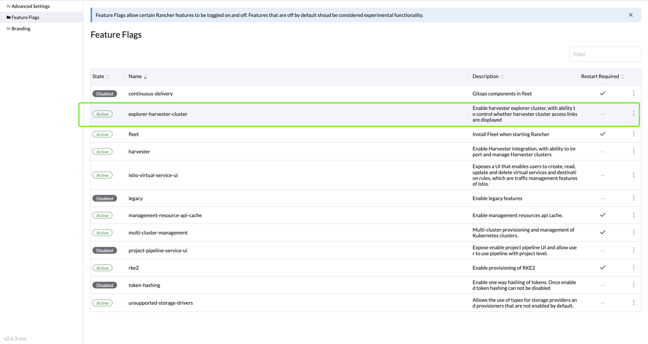Screen dimensions: 648x344
Task: Click Disabled badge of token-hashing
Action: [105, 285]
